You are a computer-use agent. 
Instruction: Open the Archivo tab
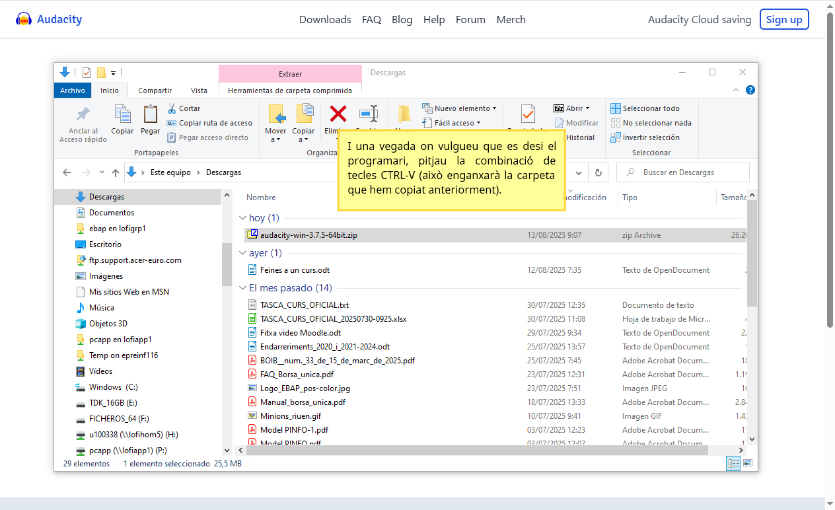(73, 91)
